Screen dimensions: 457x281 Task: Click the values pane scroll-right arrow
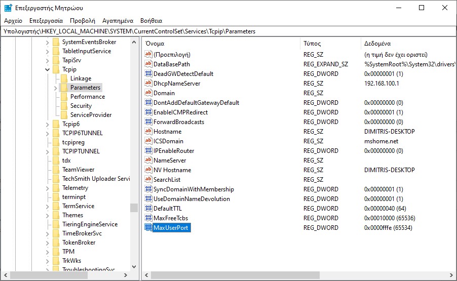pyautogui.click(x=451, y=275)
